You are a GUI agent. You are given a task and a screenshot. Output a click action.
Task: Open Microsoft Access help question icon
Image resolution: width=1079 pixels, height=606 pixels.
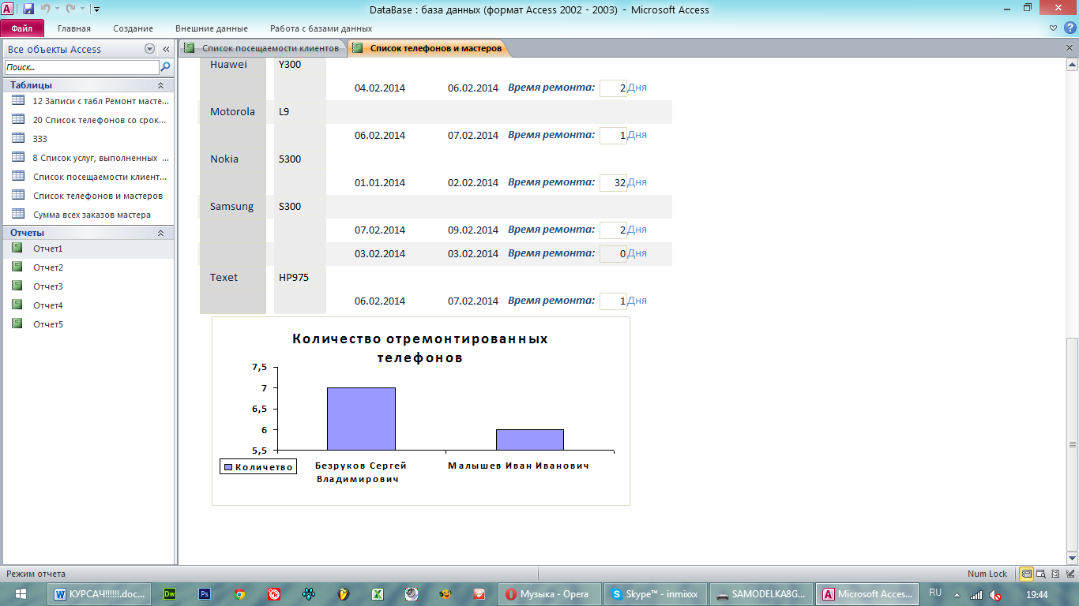coord(1070,28)
